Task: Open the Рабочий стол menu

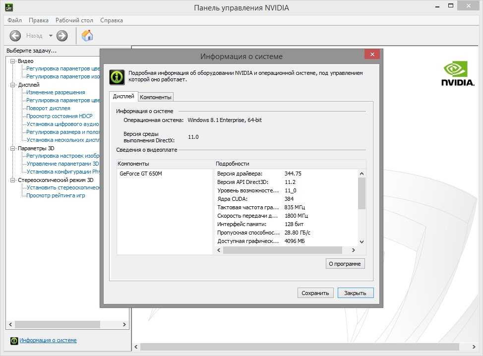Action: [74, 20]
